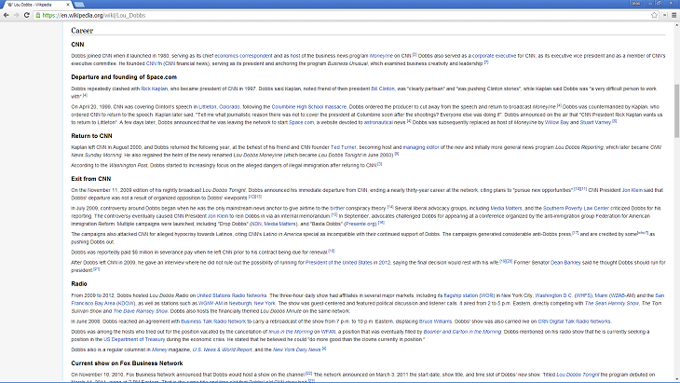Bookmark this page with the star icon
680x383 pixels.
(654, 15)
